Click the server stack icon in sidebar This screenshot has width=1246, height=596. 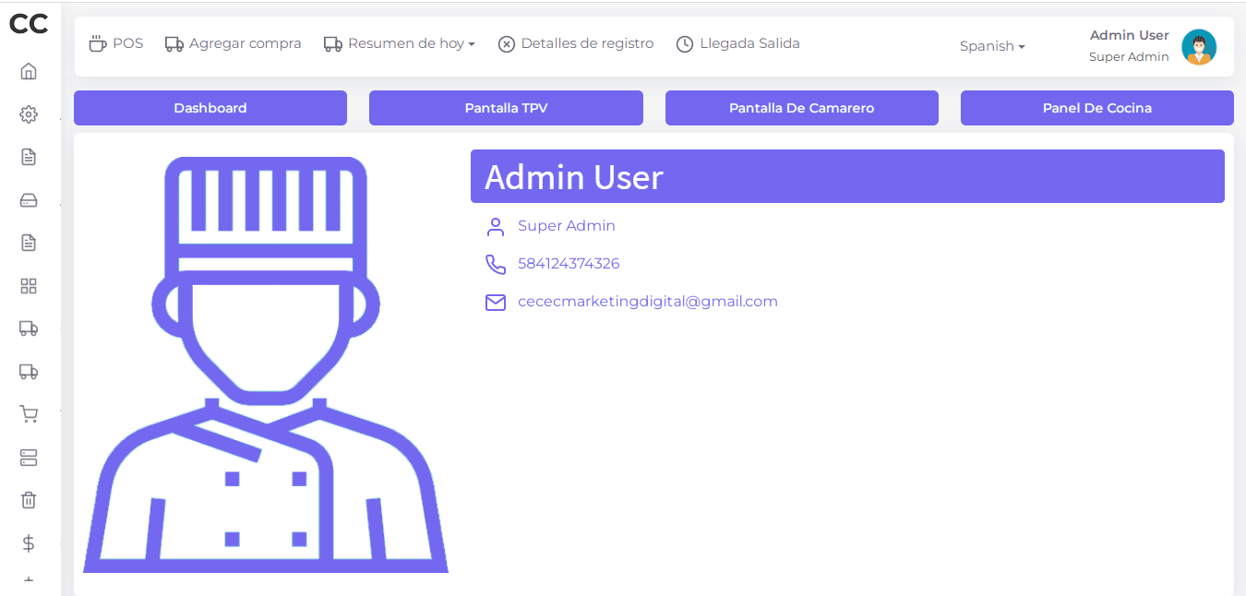pyautogui.click(x=29, y=458)
